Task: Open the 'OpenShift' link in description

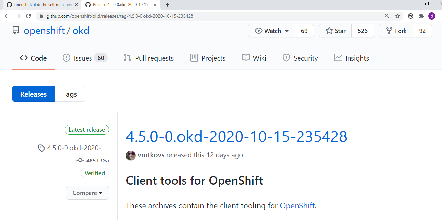Action: 298,206
